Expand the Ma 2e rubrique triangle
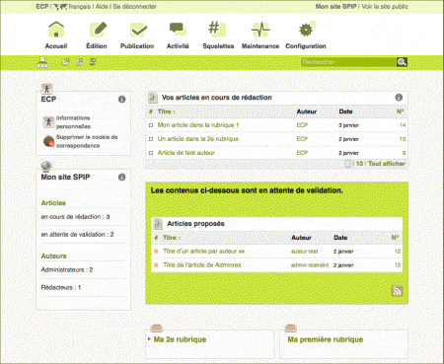Image resolution: width=444 pixels, height=364 pixels. click(149, 338)
